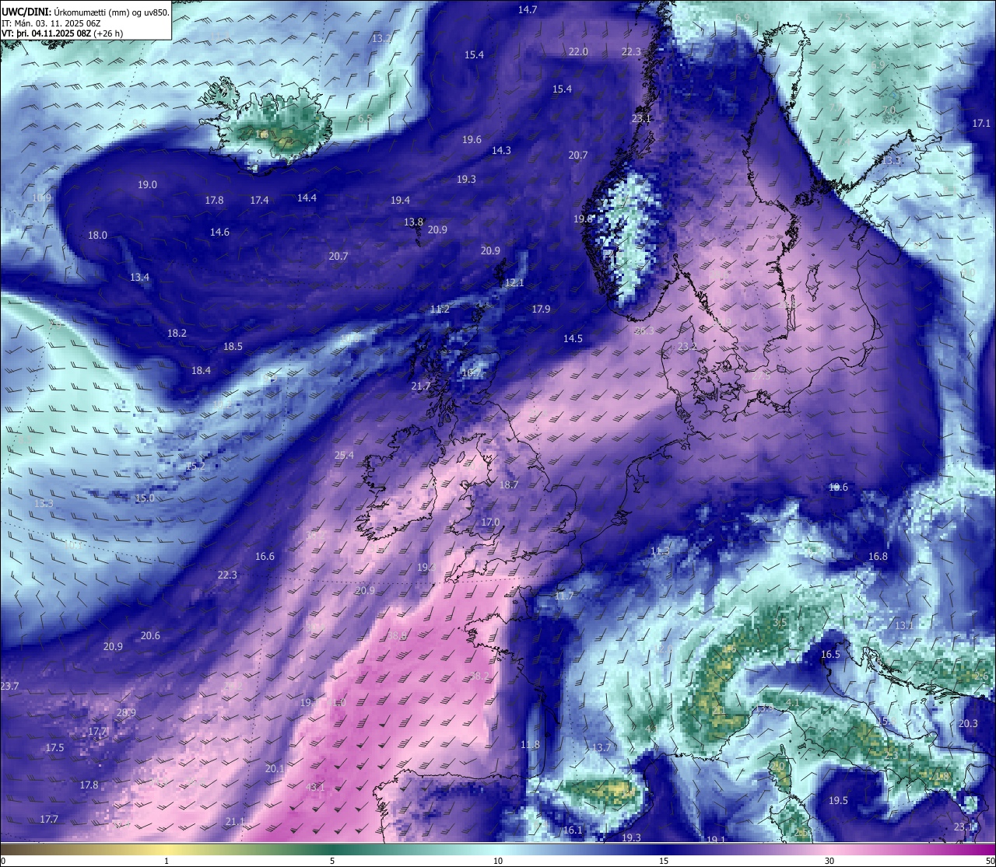Image resolution: width=996 pixels, height=867 pixels.
Task: Select the 22.0 value label
Action: pyautogui.click(x=578, y=52)
